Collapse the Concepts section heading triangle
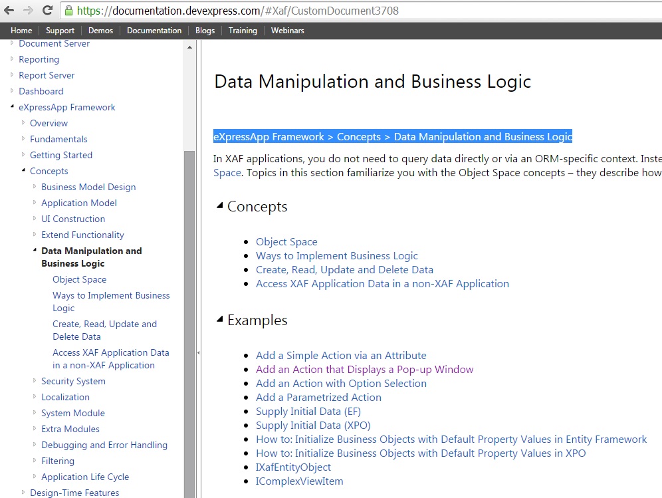662x498 pixels. (219, 205)
